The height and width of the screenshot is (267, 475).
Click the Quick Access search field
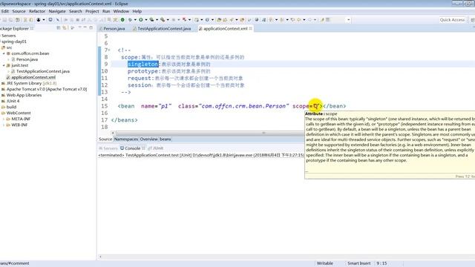tap(452, 20)
